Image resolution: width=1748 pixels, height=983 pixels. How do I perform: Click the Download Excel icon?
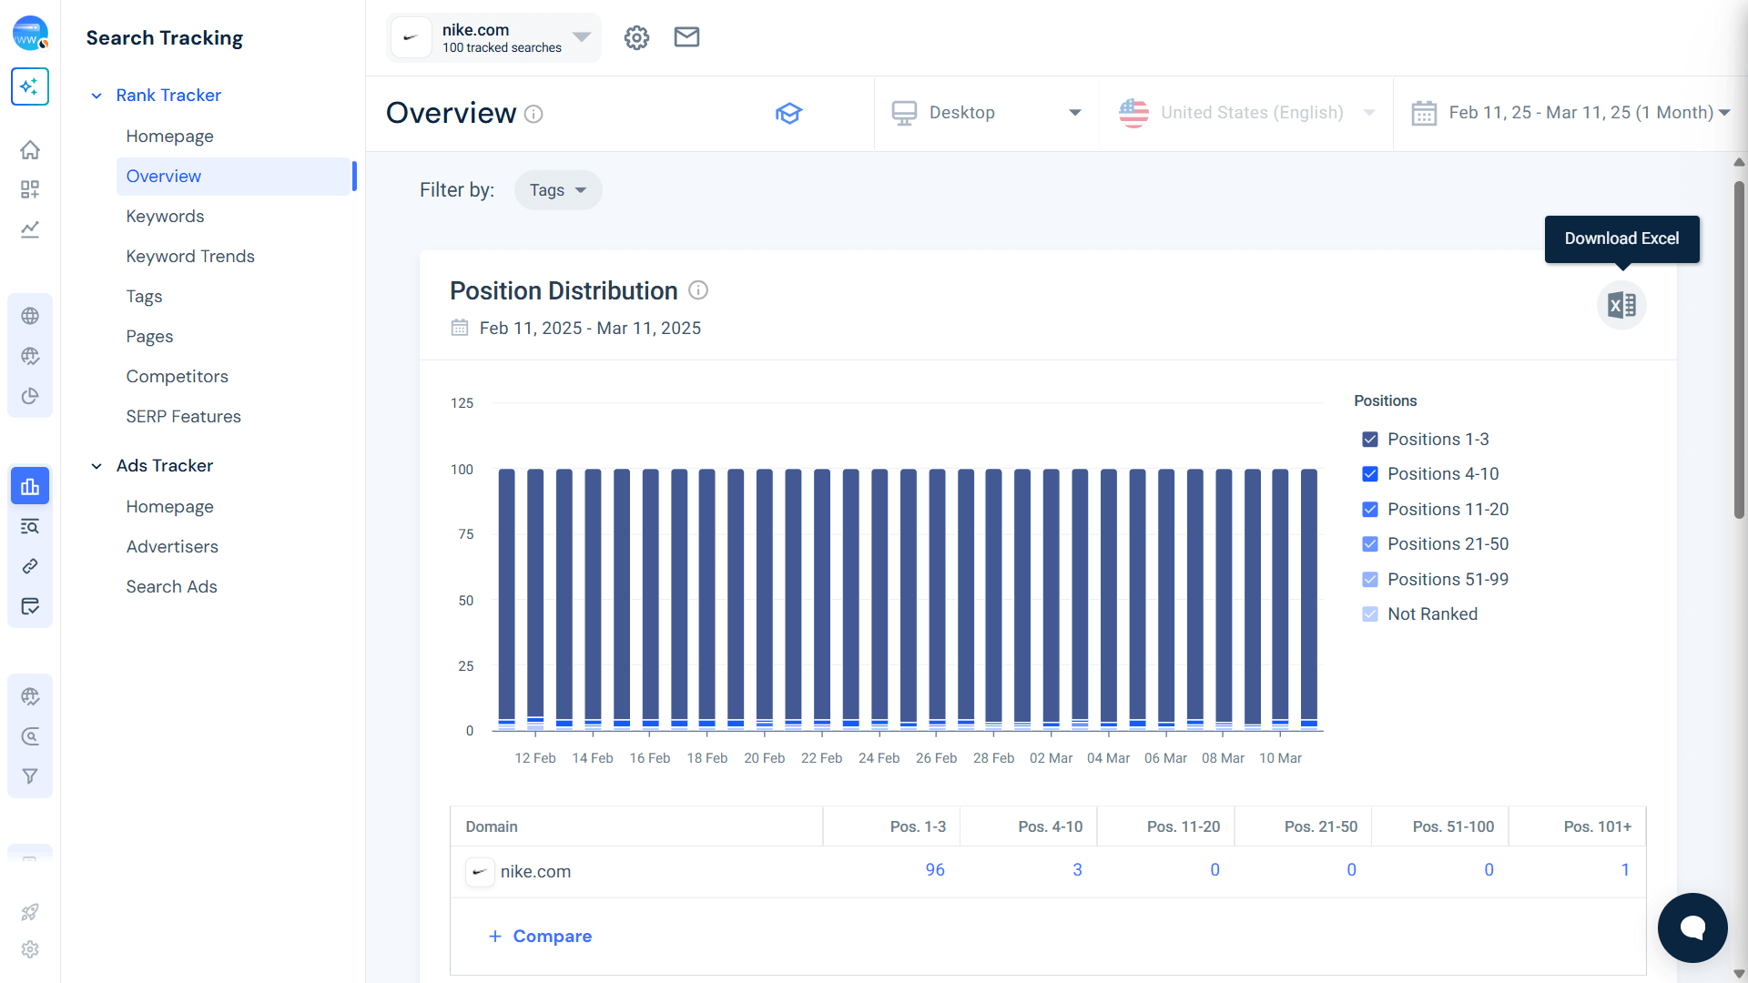click(x=1621, y=305)
